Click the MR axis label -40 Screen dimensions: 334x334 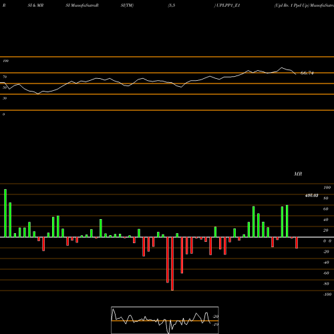[x=326, y=263]
